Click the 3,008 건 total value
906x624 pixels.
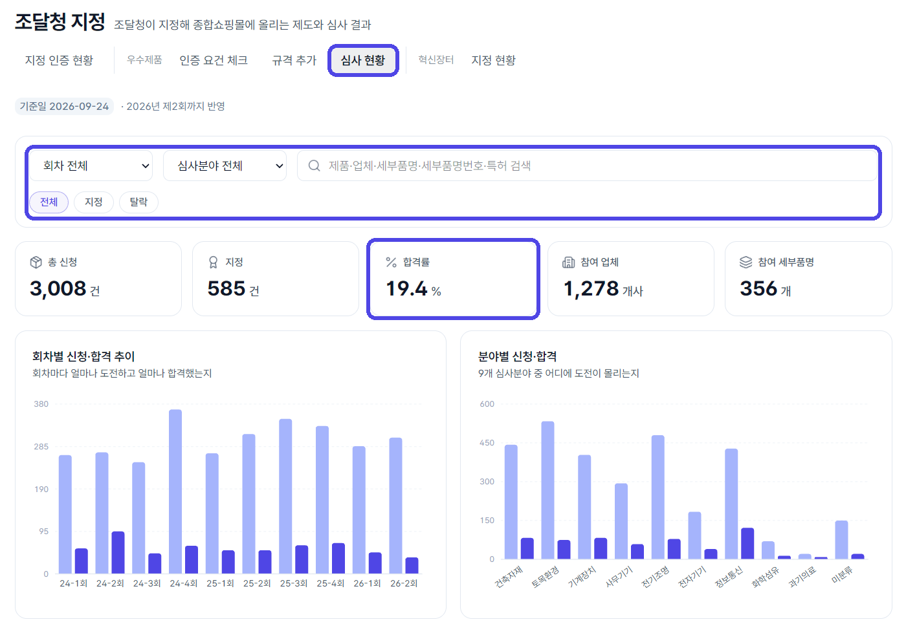point(65,288)
